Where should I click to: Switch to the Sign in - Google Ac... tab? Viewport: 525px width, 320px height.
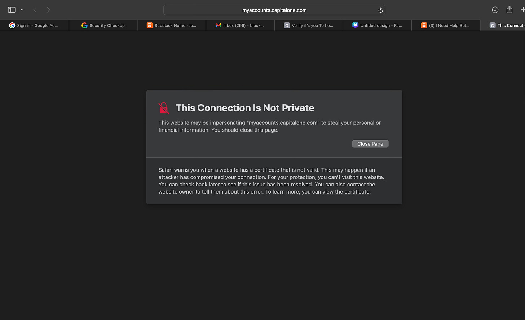coord(34,25)
